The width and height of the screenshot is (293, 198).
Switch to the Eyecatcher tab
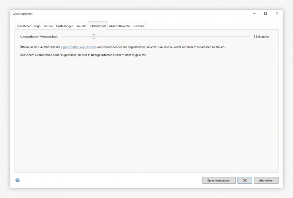[x=24, y=26]
